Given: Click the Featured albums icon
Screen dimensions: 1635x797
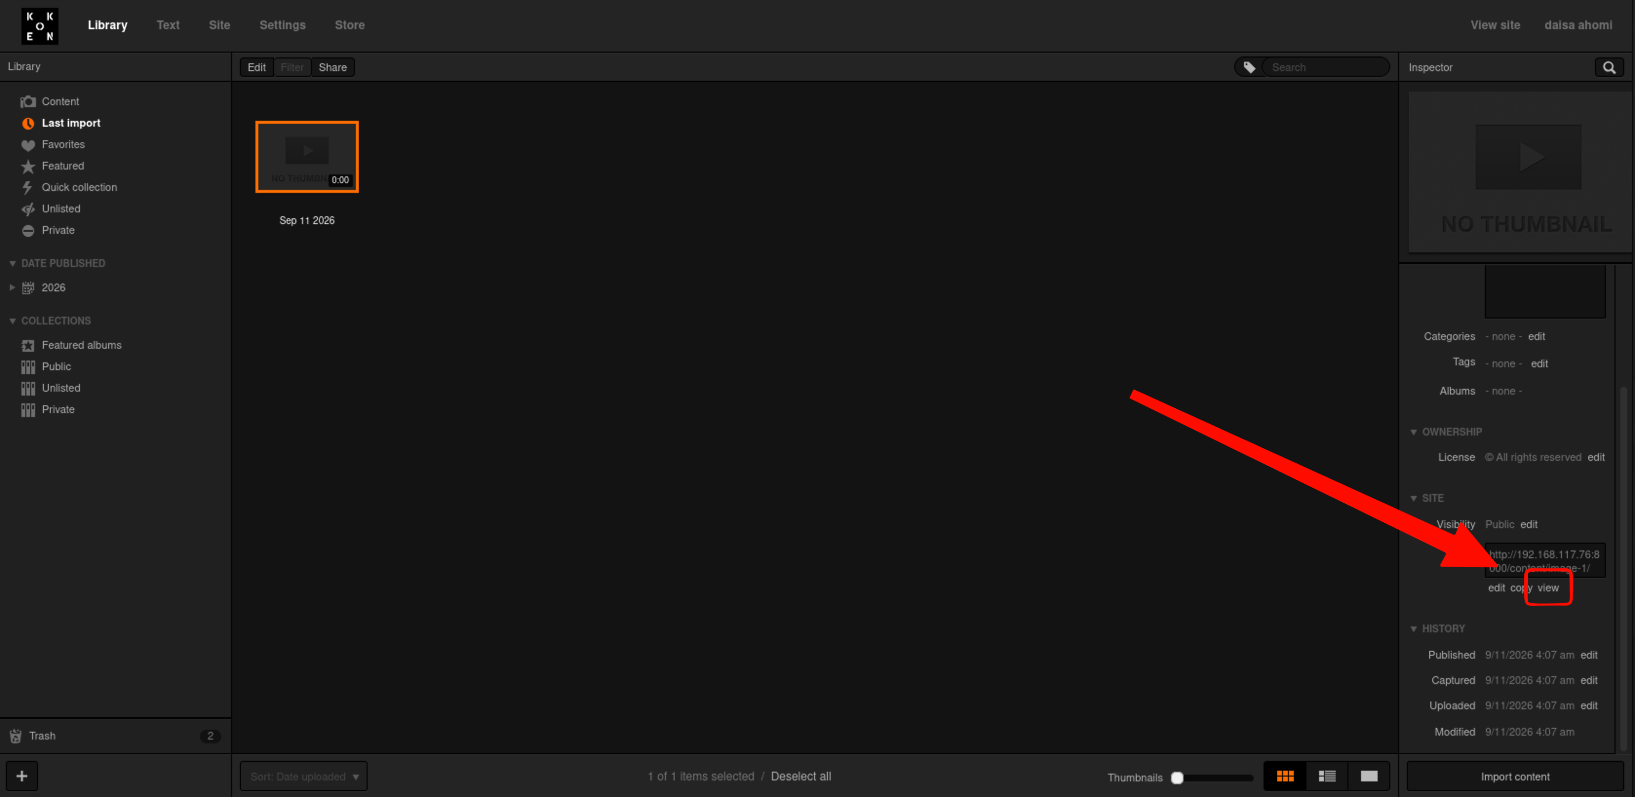Looking at the screenshot, I should (x=28, y=345).
